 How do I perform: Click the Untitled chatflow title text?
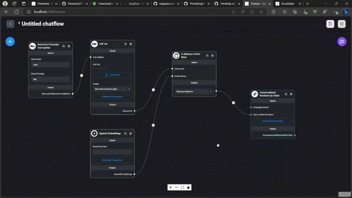[43, 24]
